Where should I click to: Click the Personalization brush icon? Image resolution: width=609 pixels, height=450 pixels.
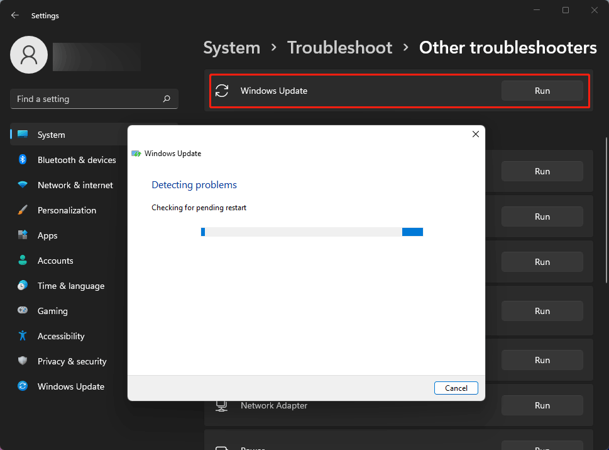coord(23,210)
